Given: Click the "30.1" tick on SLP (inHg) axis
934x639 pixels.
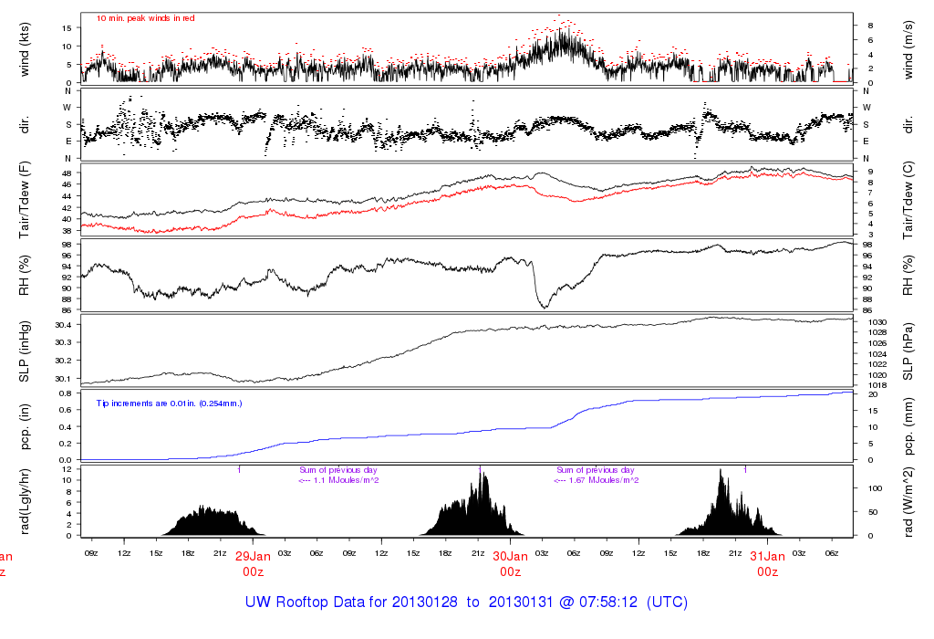Looking at the screenshot, I should point(63,379).
